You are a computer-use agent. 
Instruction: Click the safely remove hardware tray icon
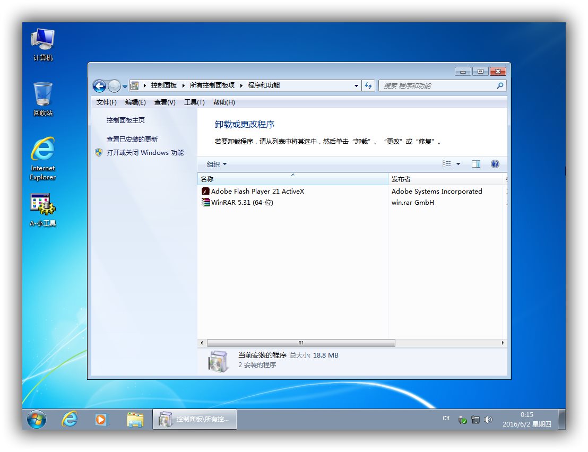(x=462, y=420)
